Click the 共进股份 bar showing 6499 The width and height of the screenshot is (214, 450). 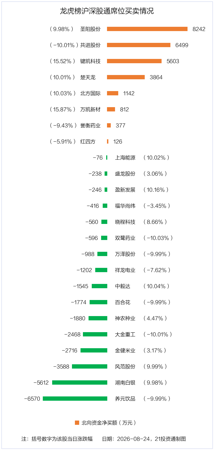[139, 45]
